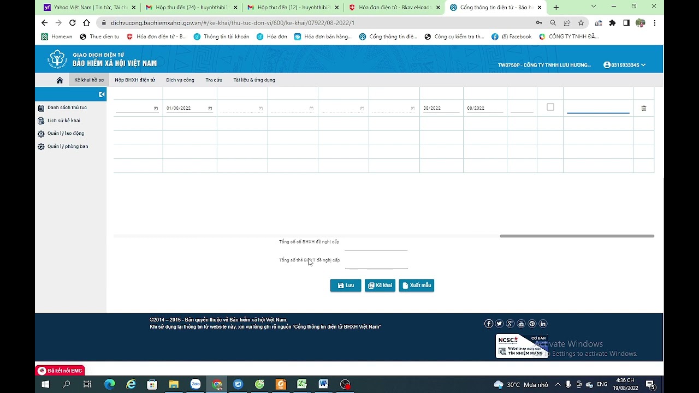Open Thông tin tài khoản bookmark

tap(222, 37)
